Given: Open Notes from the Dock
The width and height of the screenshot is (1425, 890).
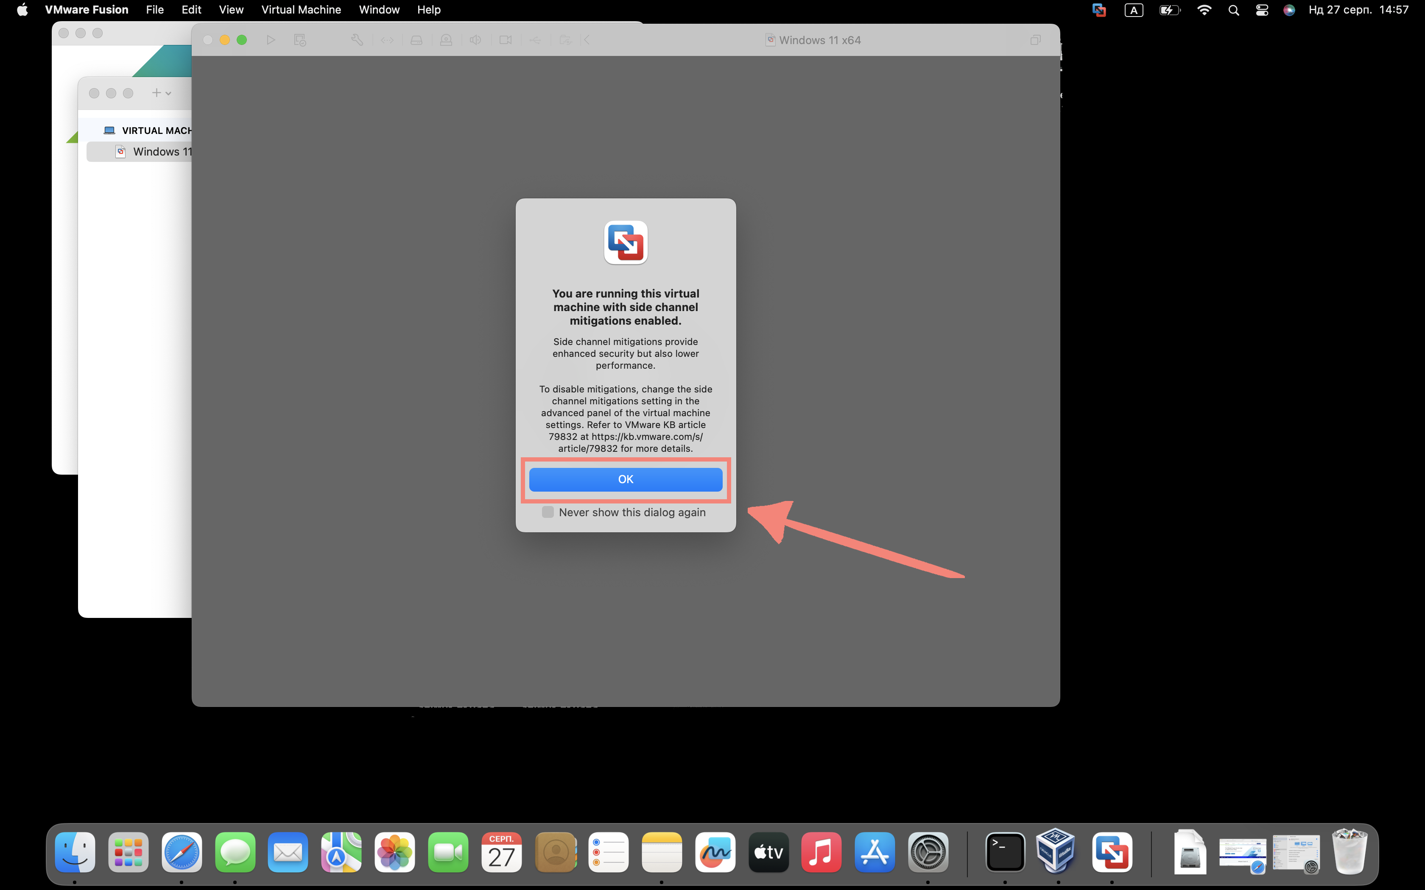Looking at the screenshot, I should pyautogui.click(x=662, y=852).
